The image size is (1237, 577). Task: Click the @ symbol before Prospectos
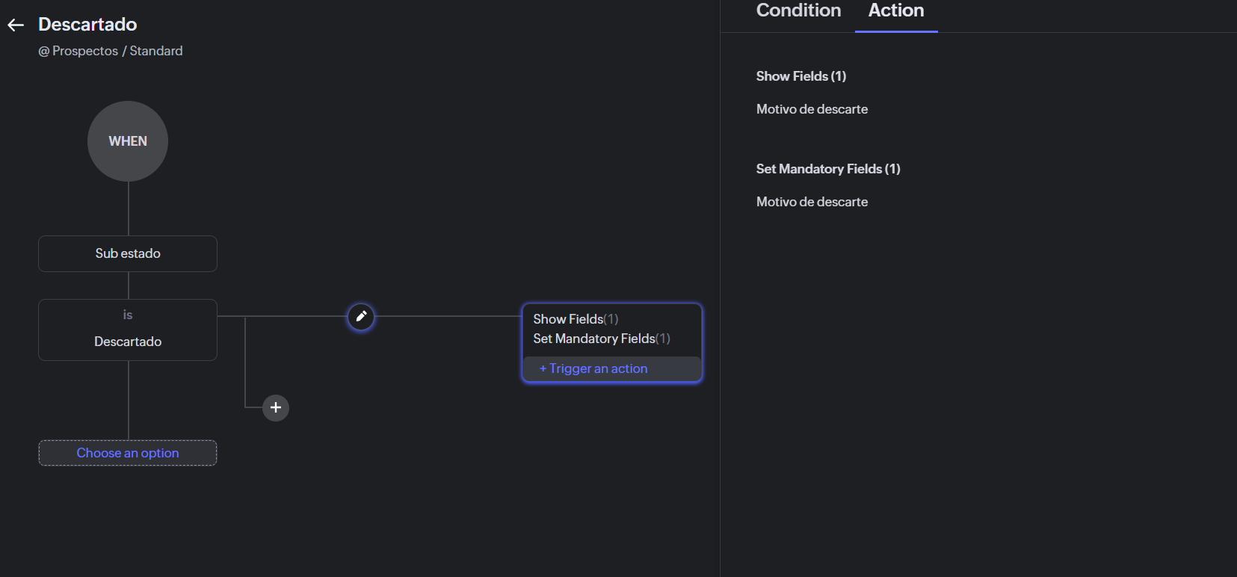[44, 52]
